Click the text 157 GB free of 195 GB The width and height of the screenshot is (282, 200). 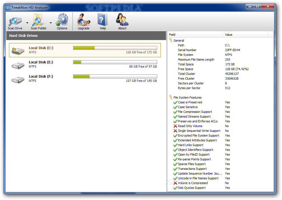click(x=141, y=81)
